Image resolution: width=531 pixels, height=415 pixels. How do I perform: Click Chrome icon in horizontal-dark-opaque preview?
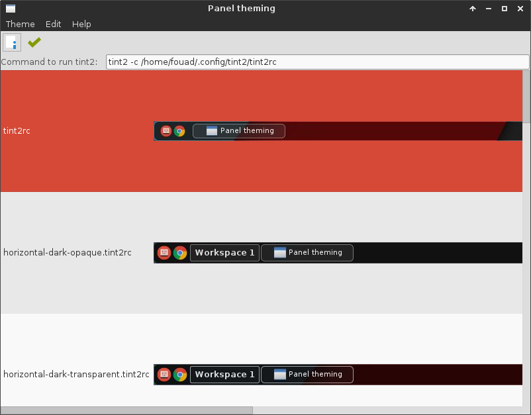pyautogui.click(x=179, y=252)
